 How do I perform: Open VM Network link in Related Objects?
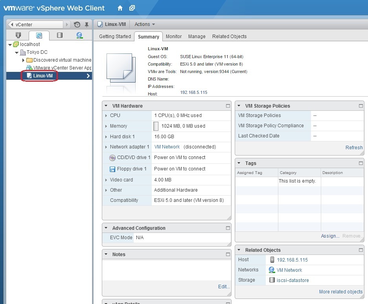coord(289,270)
